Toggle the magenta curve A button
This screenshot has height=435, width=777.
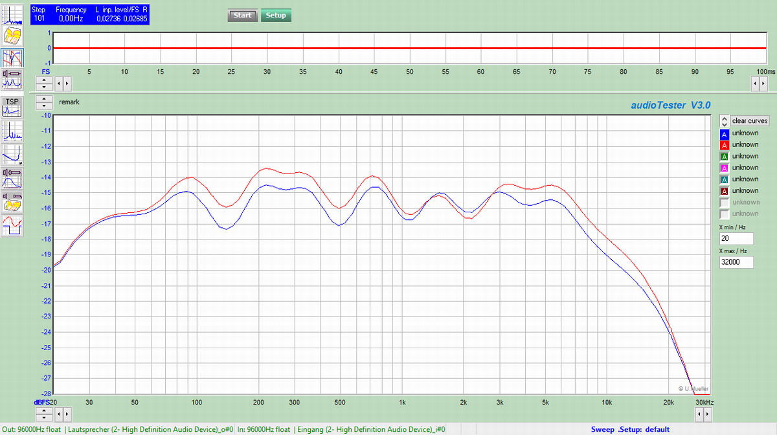725,168
